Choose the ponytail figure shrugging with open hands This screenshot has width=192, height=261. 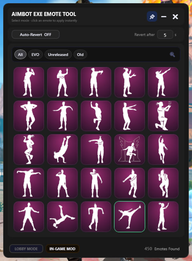tap(130, 82)
